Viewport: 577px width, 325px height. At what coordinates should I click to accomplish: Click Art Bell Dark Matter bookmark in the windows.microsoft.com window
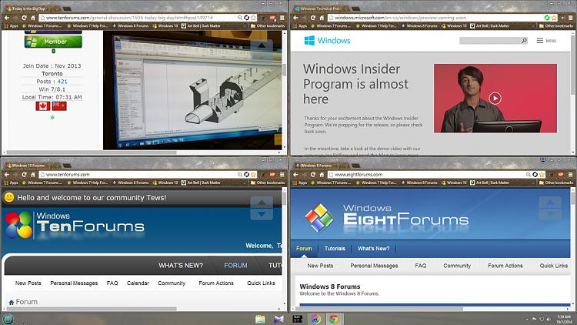pyautogui.click(x=490, y=26)
